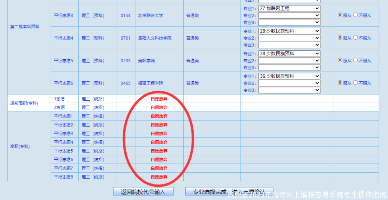The image size is (388, 200).
Task: Click 平行志愿3 in 第二批本科预科 section
Action: (64, 15)
